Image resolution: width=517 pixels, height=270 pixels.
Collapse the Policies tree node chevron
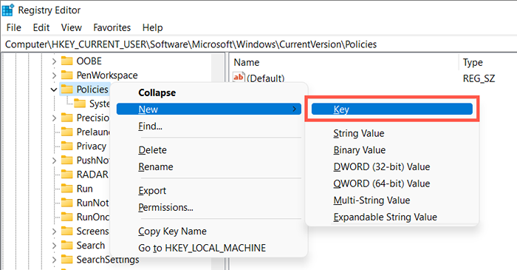[54, 90]
